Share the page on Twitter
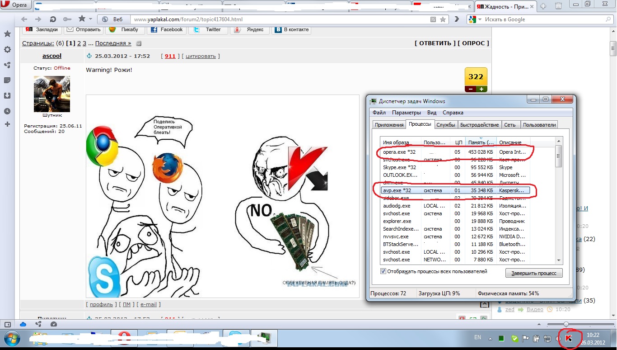617x350 pixels. (x=208, y=29)
